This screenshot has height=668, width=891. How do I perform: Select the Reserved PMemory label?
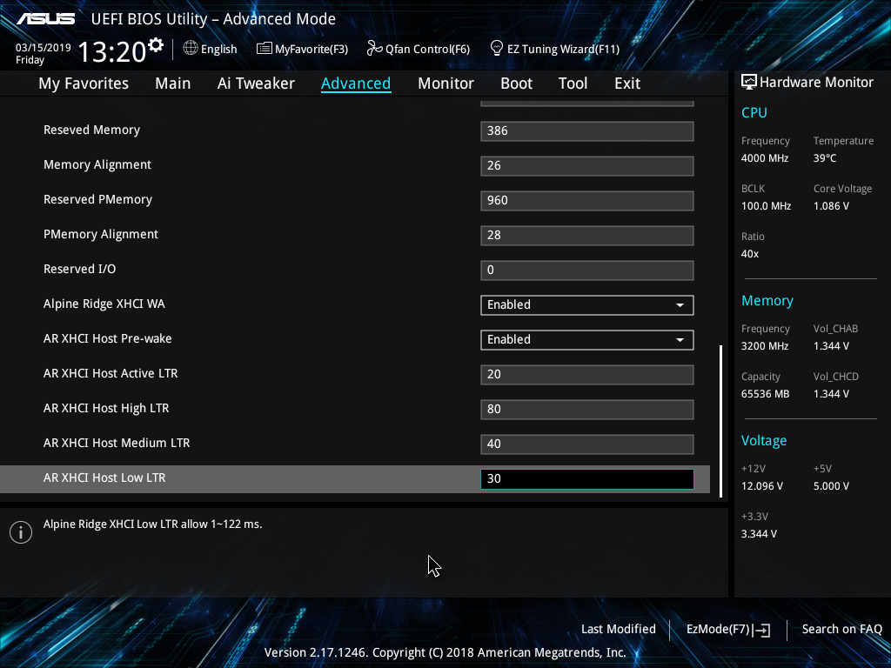click(x=97, y=199)
